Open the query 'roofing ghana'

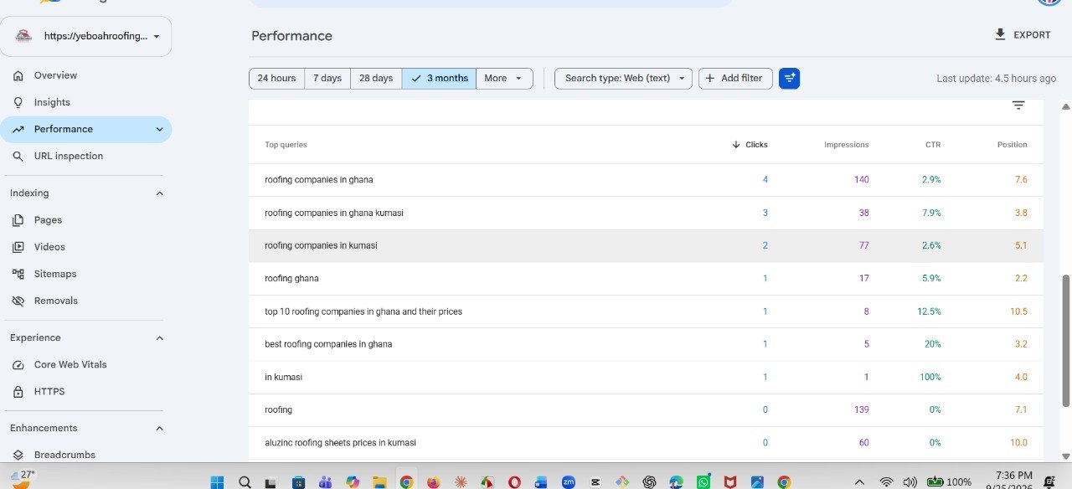pyautogui.click(x=291, y=278)
